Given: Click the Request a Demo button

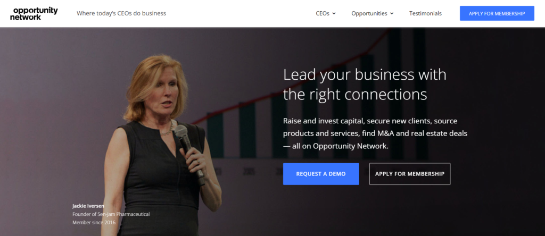Looking at the screenshot, I should [321, 174].
